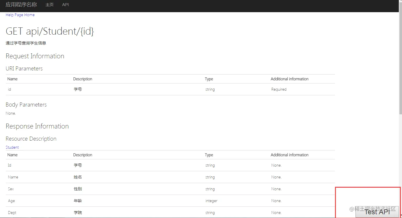Select the integer type cell for Age

[211, 201]
